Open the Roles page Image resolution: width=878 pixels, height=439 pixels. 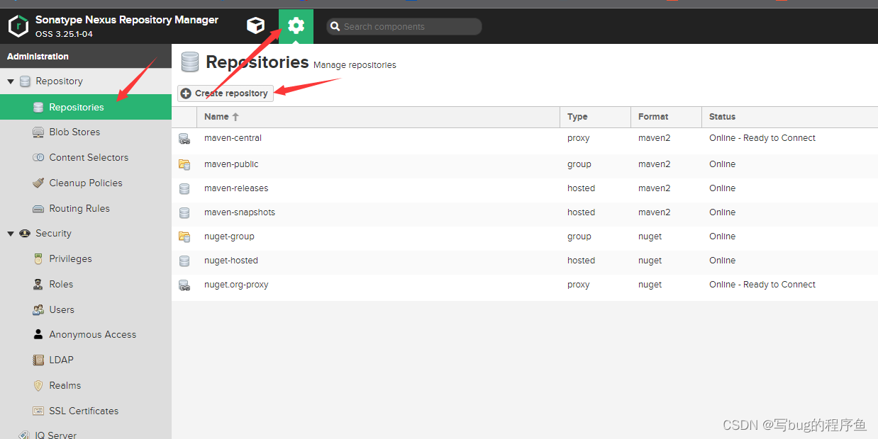click(86, 284)
